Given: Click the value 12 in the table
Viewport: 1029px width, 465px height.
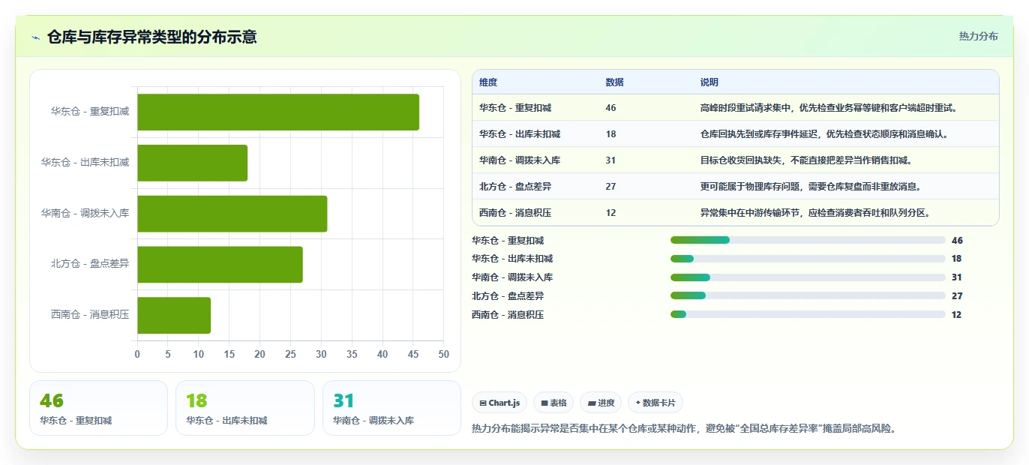Looking at the screenshot, I should tap(610, 212).
